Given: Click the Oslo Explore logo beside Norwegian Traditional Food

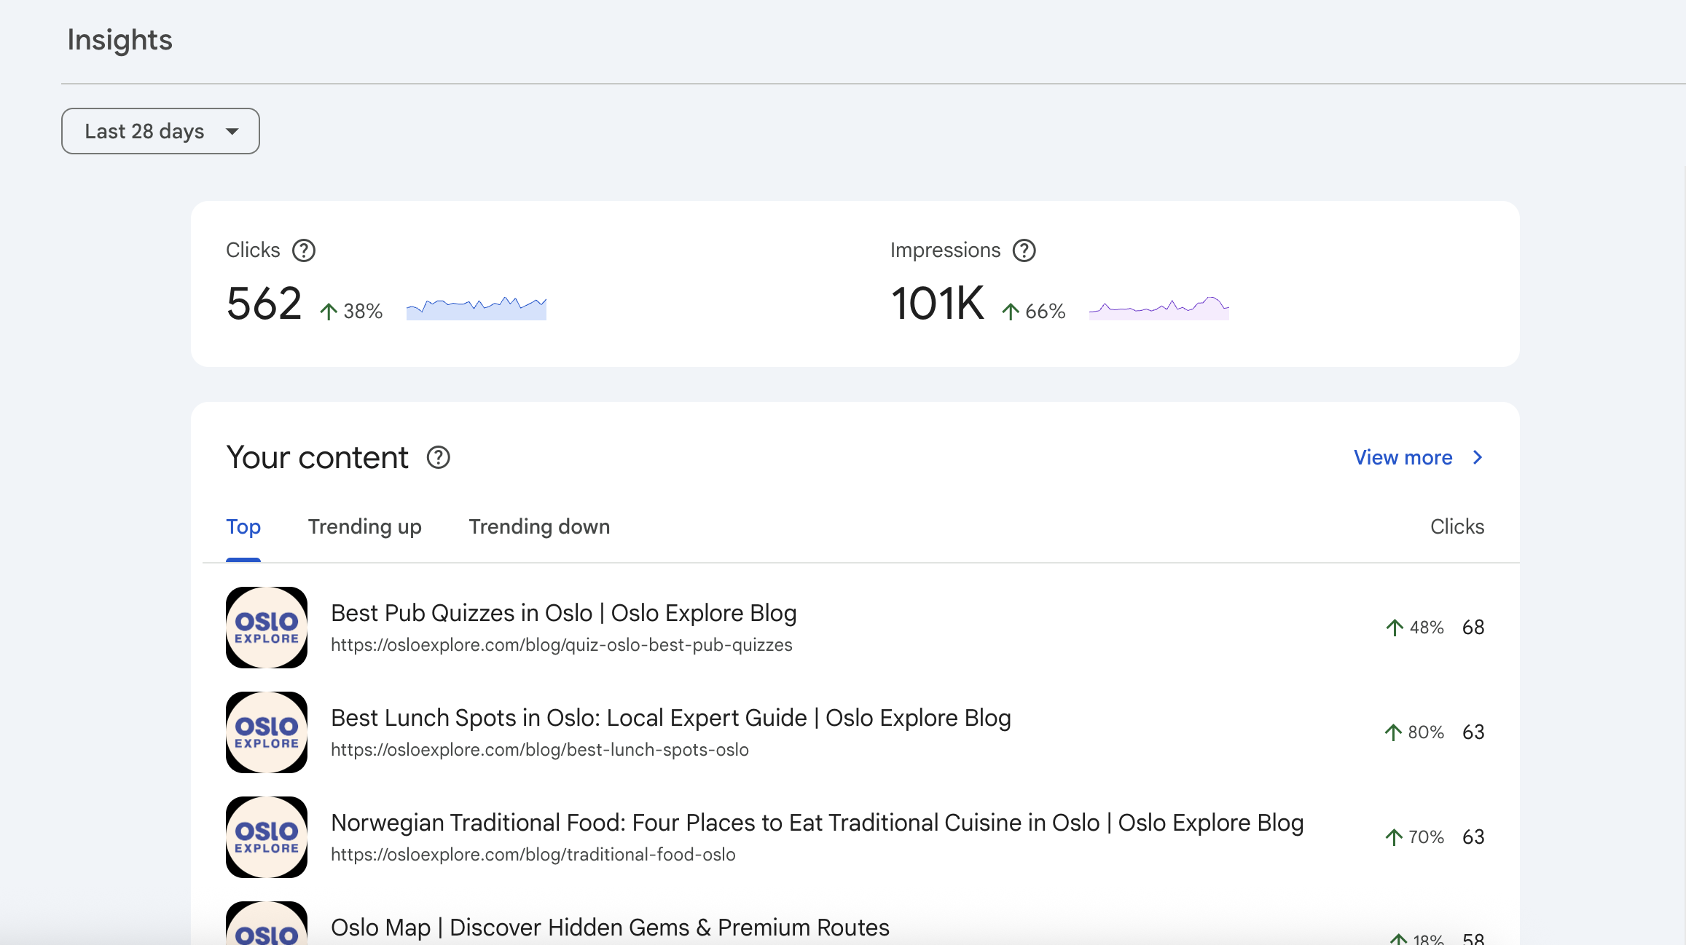Looking at the screenshot, I should click(x=267, y=837).
